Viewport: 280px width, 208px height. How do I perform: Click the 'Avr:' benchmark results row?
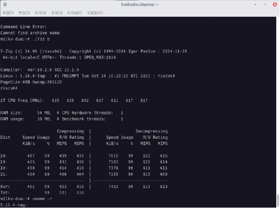[84, 186]
